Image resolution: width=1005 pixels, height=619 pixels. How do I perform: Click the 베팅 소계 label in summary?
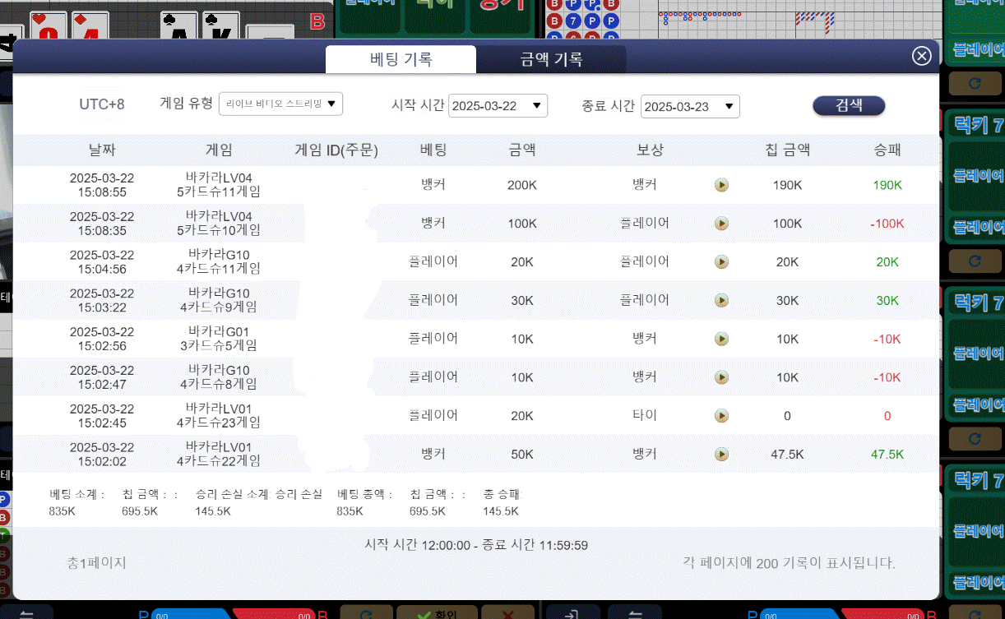click(x=77, y=495)
